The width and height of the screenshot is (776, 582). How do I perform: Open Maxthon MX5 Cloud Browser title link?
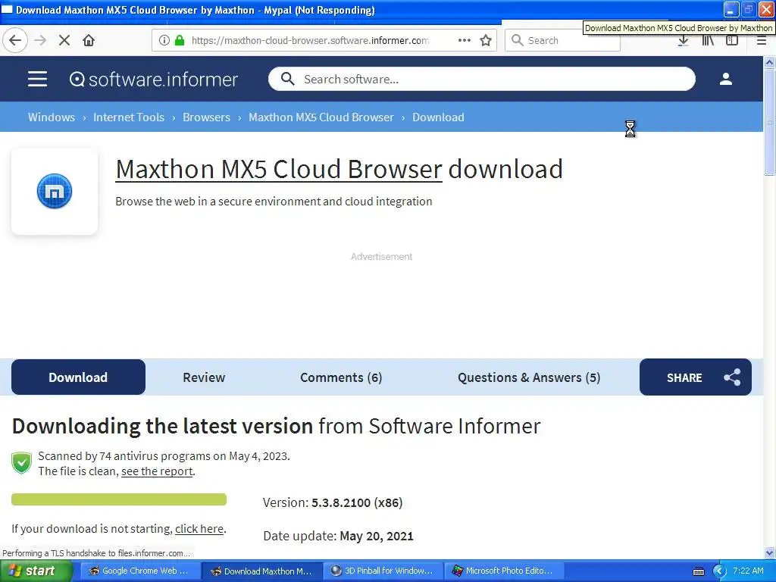(x=279, y=169)
